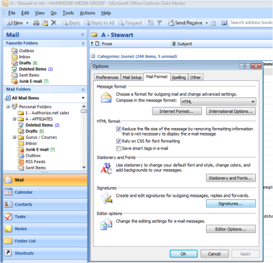The height and width of the screenshot is (263, 273).
Task: Click the Internet Format button
Action: click(x=177, y=112)
